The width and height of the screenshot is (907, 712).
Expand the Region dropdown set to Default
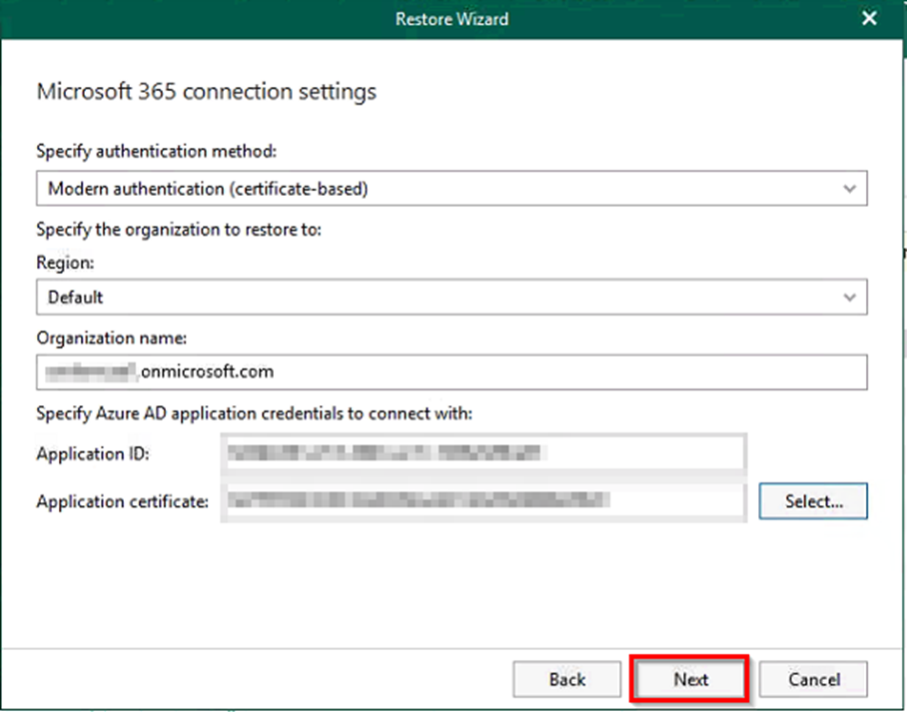tap(452, 297)
